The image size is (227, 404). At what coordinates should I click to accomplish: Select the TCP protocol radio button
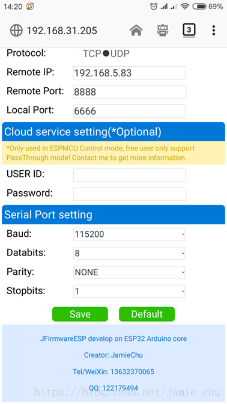(78, 54)
